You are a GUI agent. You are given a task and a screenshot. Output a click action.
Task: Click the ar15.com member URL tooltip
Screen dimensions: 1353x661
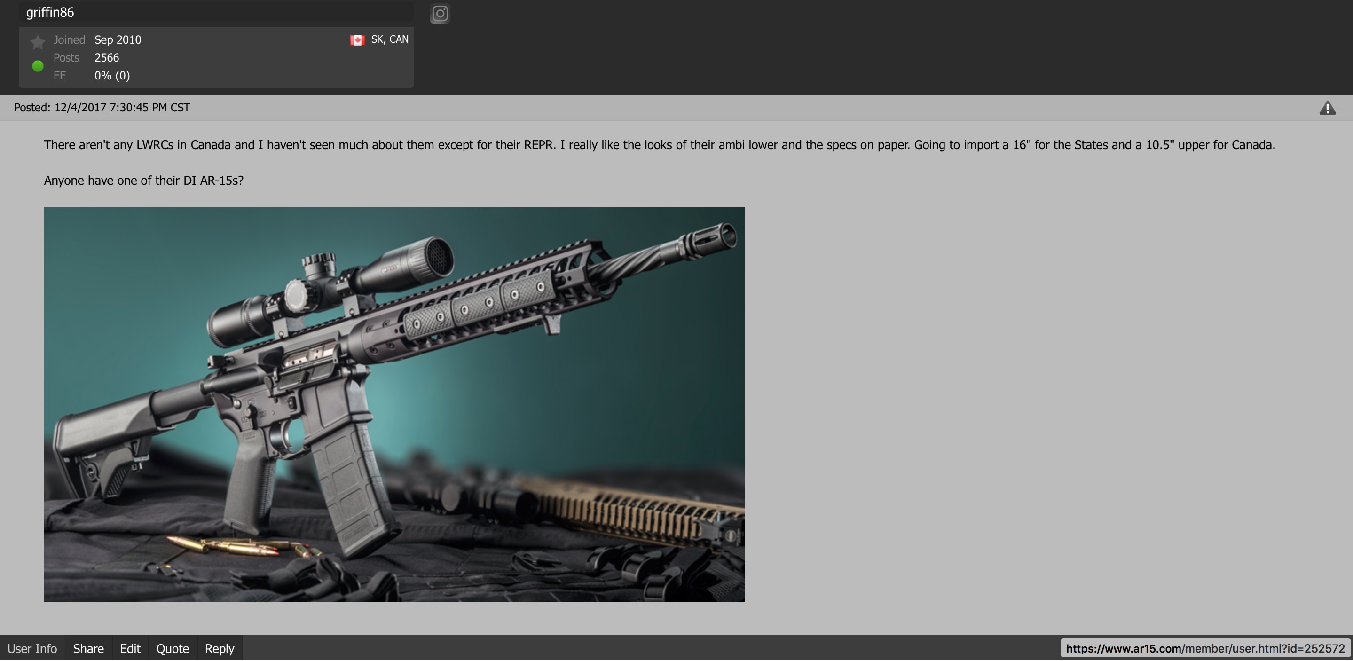pos(1205,648)
